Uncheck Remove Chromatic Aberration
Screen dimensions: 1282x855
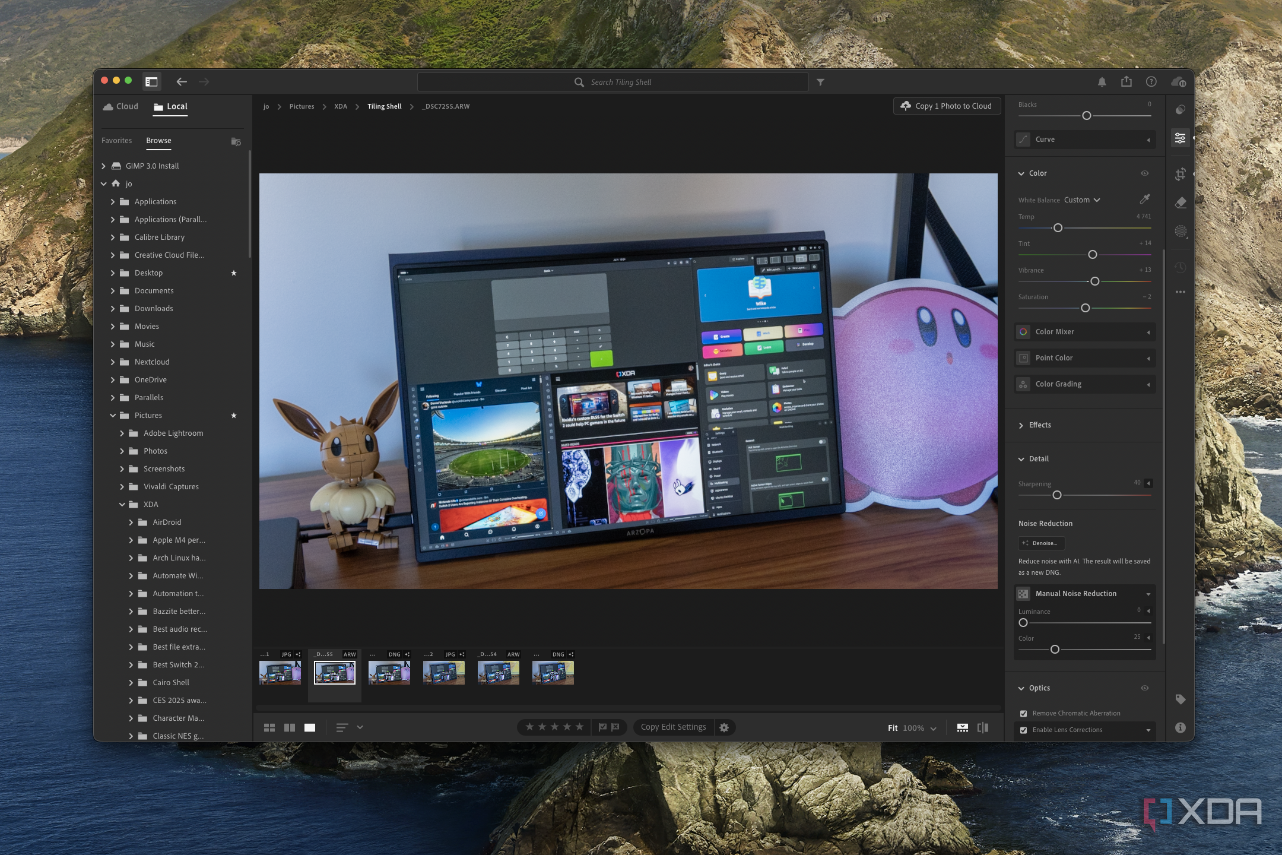[x=1023, y=714]
